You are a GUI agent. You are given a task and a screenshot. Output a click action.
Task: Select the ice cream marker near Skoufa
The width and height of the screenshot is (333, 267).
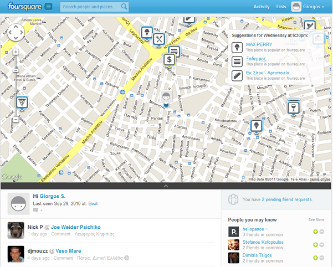257,126
